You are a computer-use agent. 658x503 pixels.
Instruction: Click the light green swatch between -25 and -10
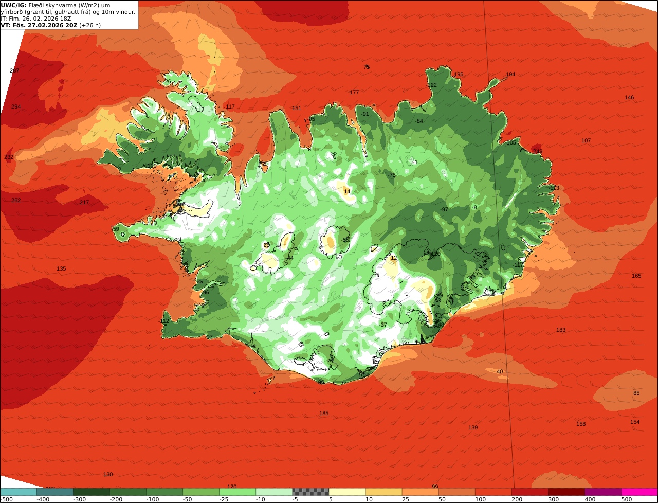coord(237,492)
